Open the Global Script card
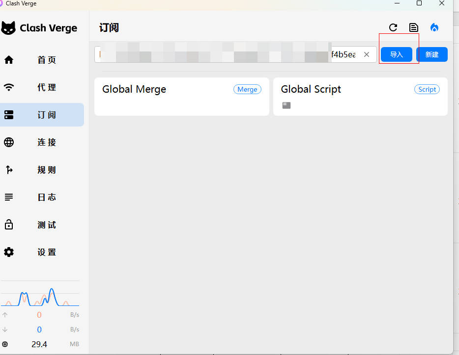This screenshot has height=355, width=459. point(360,97)
